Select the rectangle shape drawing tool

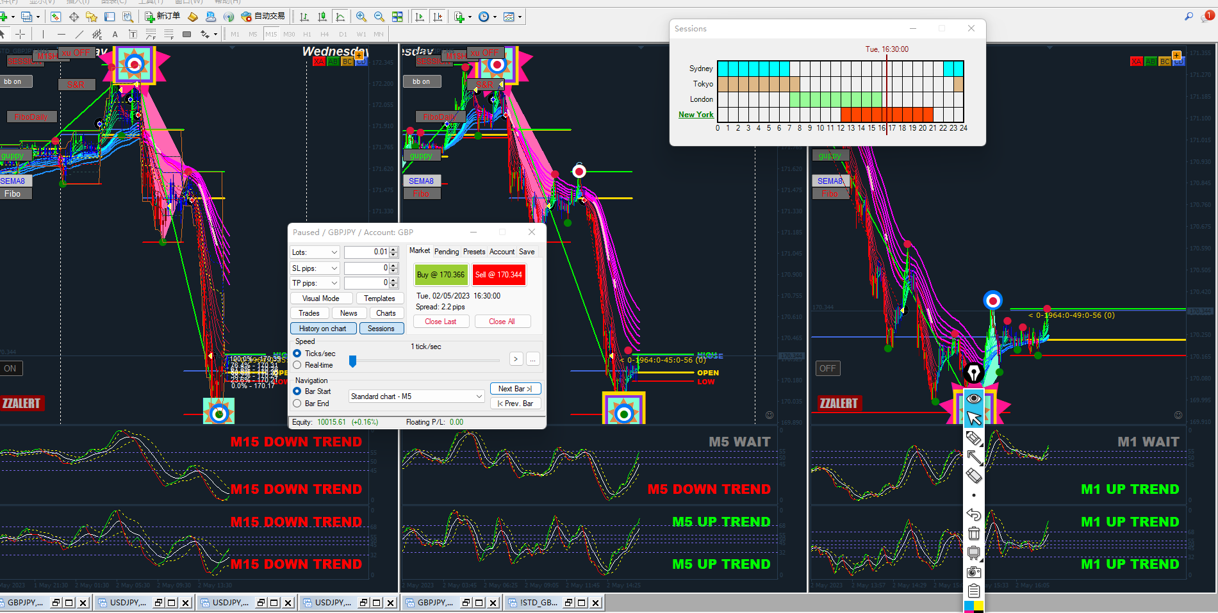coord(187,34)
